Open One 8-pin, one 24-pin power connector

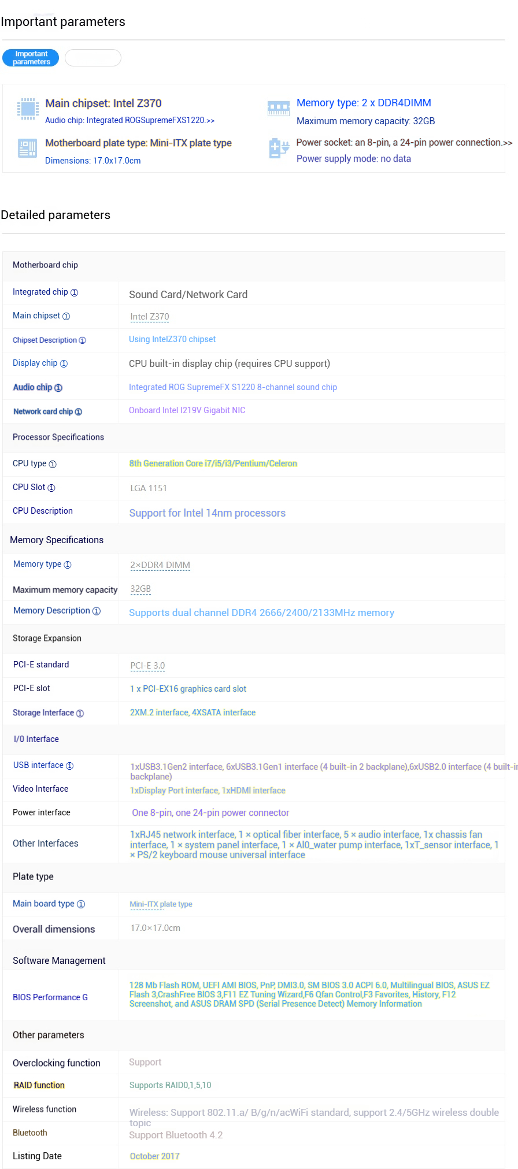pyautogui.click(x=210, y=813)
